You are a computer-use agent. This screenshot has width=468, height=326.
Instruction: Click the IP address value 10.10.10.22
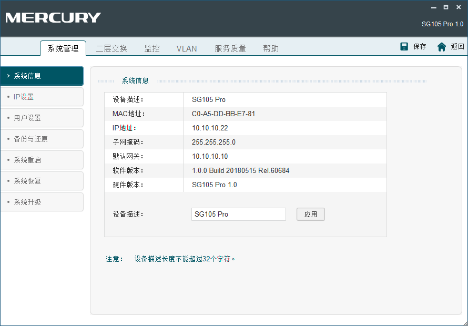(210, 128)
